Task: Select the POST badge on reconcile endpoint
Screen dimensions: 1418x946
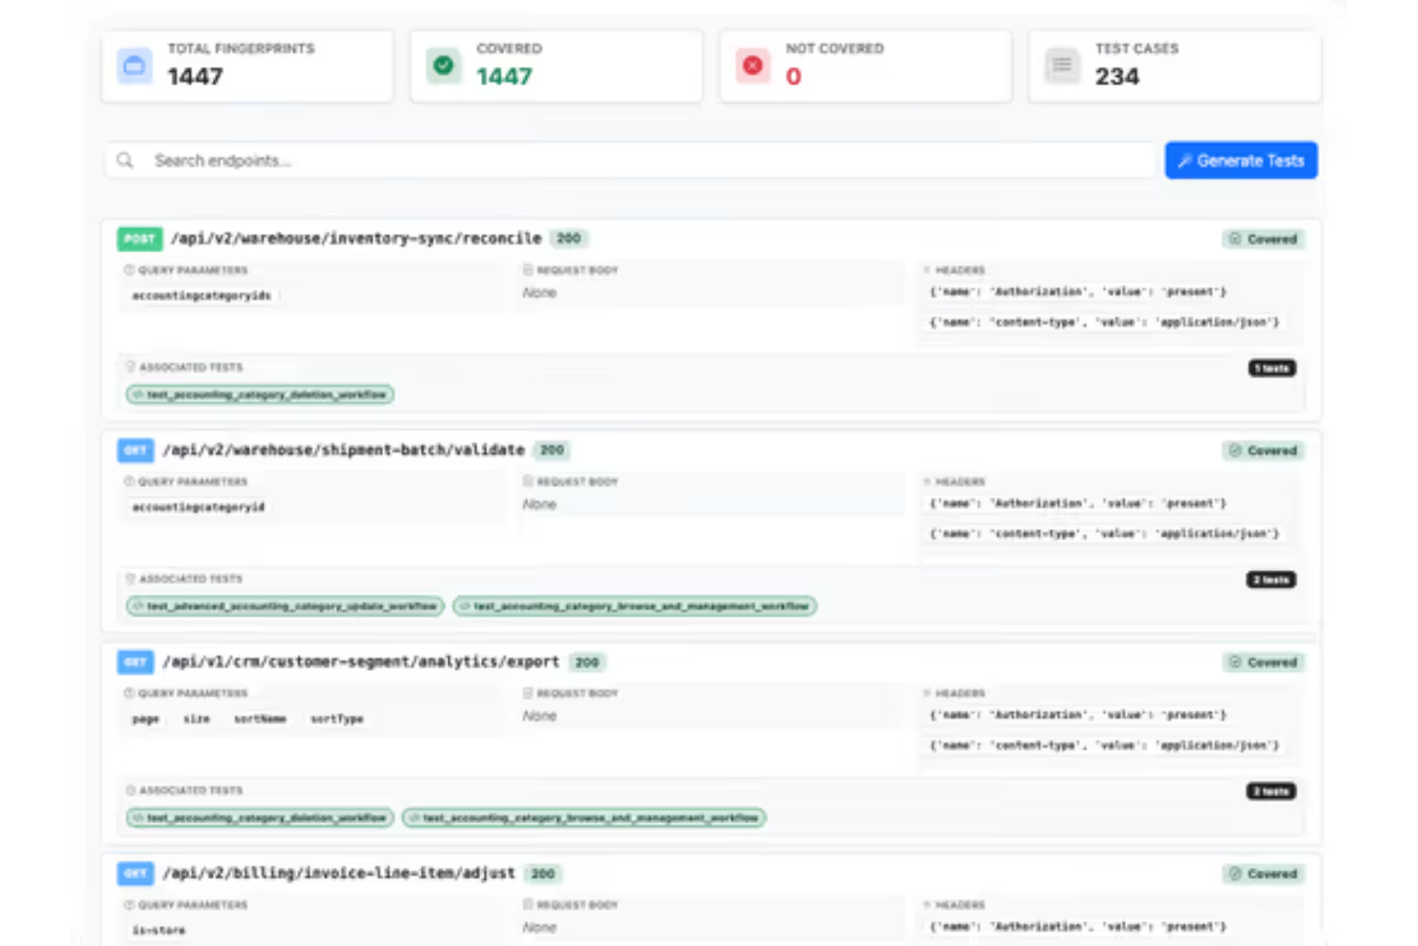Action: 139,239
